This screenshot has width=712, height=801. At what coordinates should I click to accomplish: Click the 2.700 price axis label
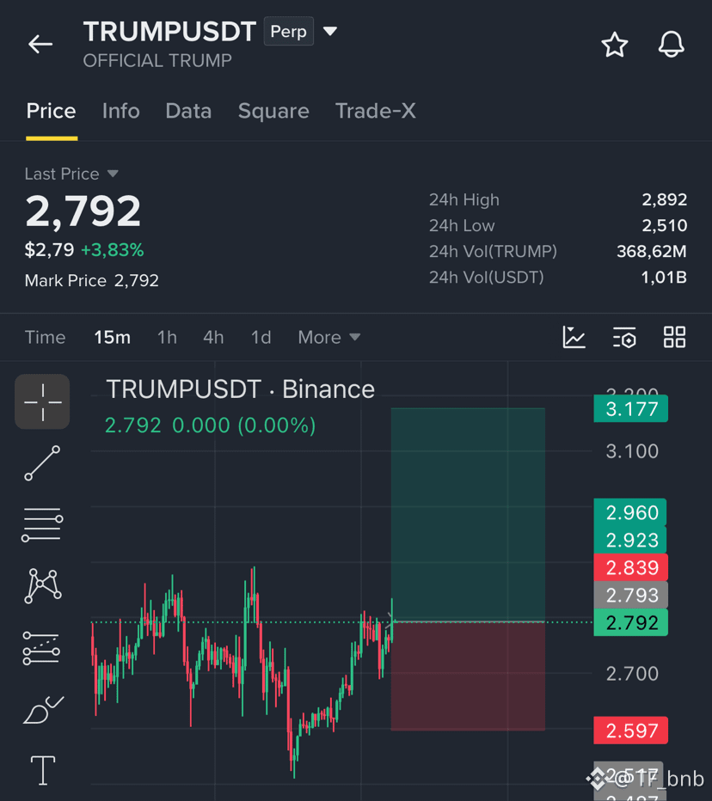632,674
